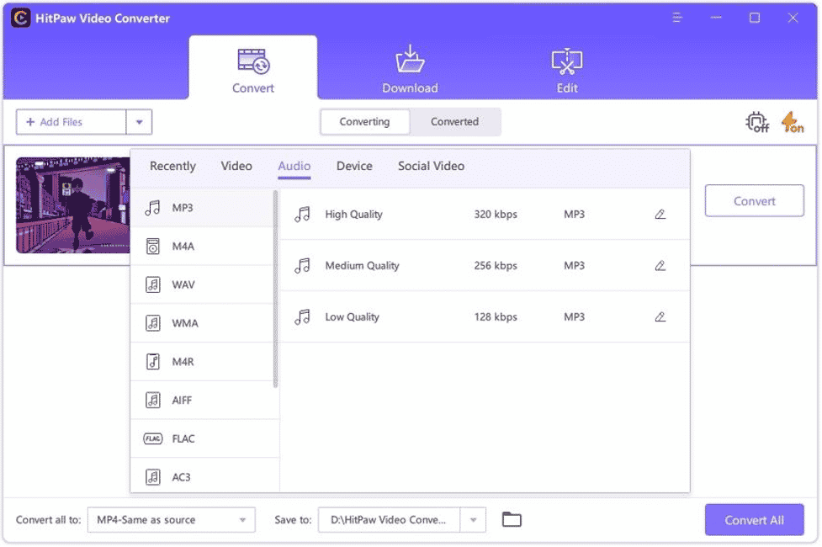Toggle hardware acceleration chip icon
Image resolution: width=822 pixels, height=547 pixels.
(x=757, y=123)
